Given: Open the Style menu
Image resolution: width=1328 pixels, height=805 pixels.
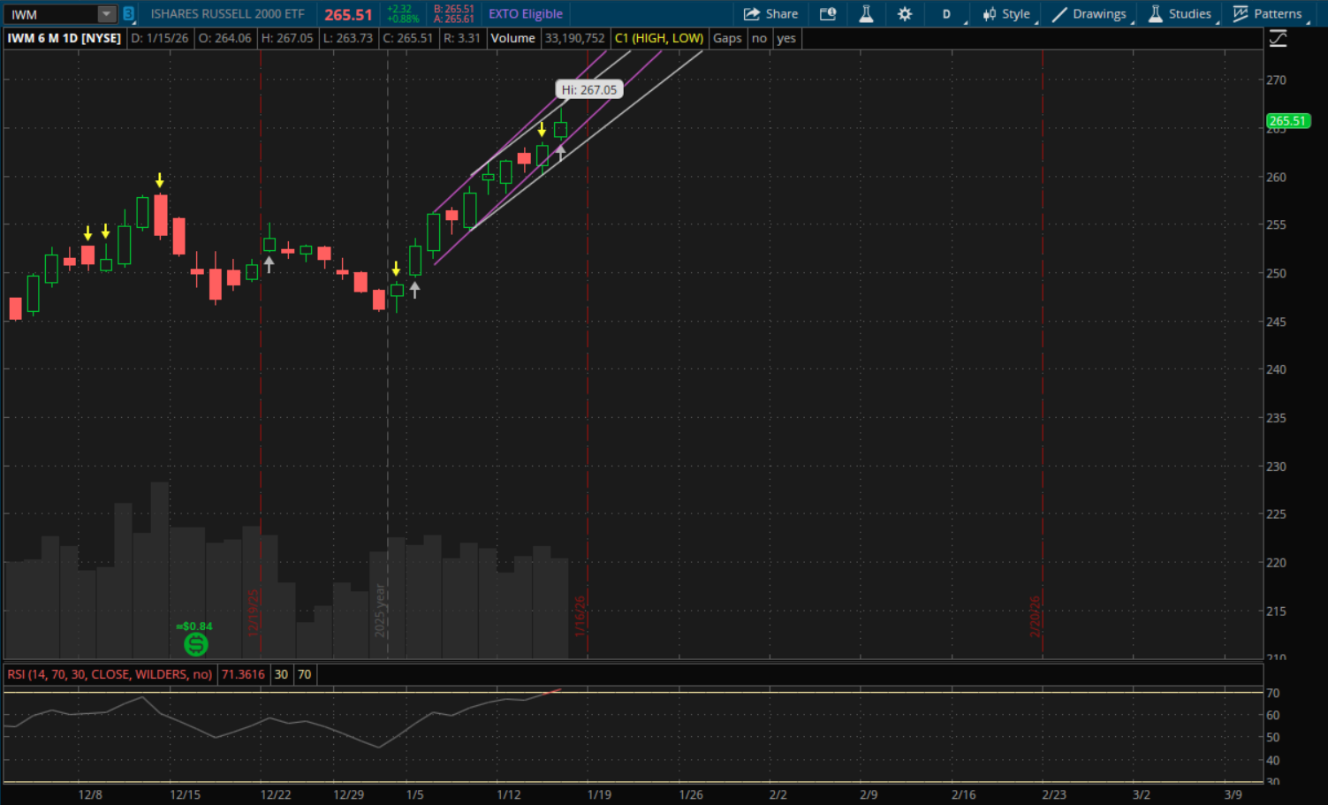Looking at the screenshot, I should tap(1006, 14).
